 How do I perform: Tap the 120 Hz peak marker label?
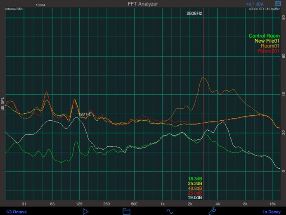pyautogui.click(x=85, y=115)
